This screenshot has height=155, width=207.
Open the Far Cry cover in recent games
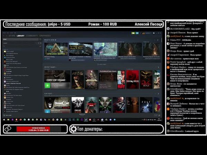click(x=157, y=80)
